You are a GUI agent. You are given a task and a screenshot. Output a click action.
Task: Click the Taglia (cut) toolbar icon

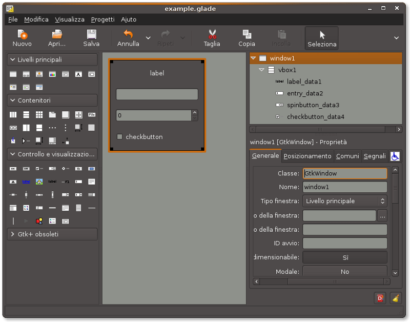[x=212, y=37]
